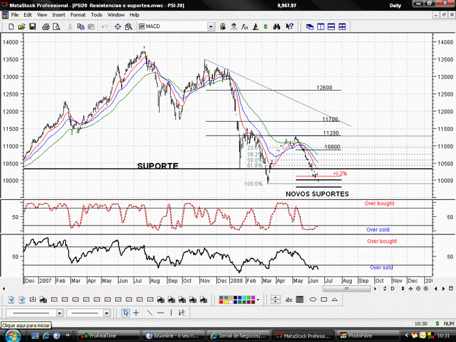Select the horizontal line drawing tool
This screenshot has width=456, height=342.
(x=160, y=313)
